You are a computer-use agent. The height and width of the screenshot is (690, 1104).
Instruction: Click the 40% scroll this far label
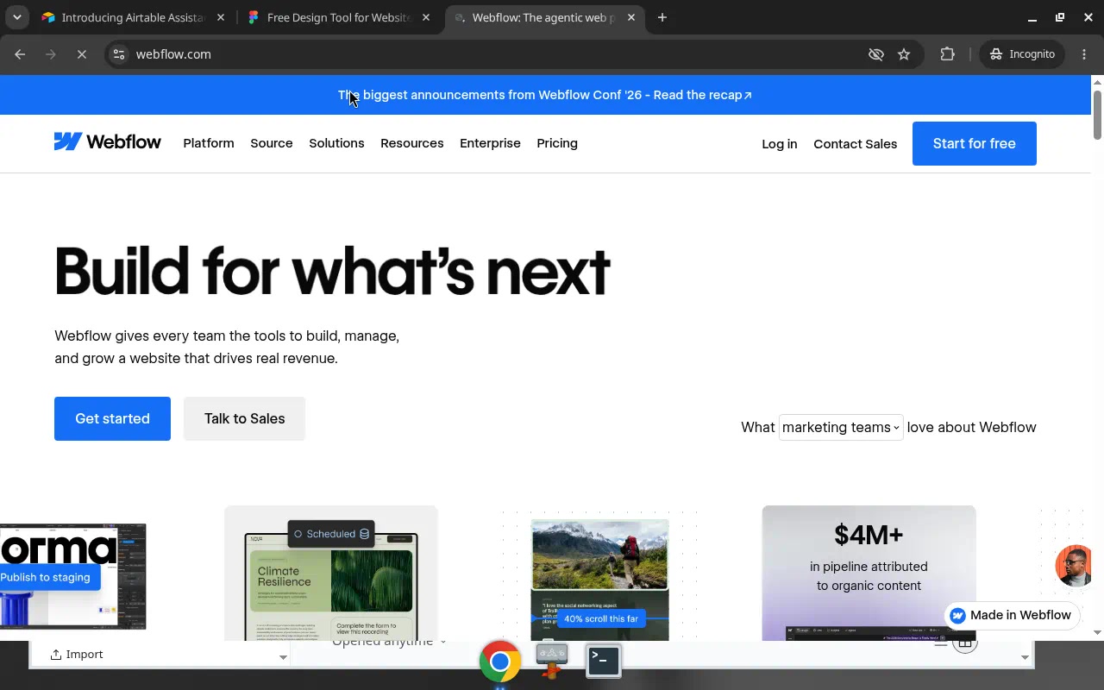click(x=601, y=618)
